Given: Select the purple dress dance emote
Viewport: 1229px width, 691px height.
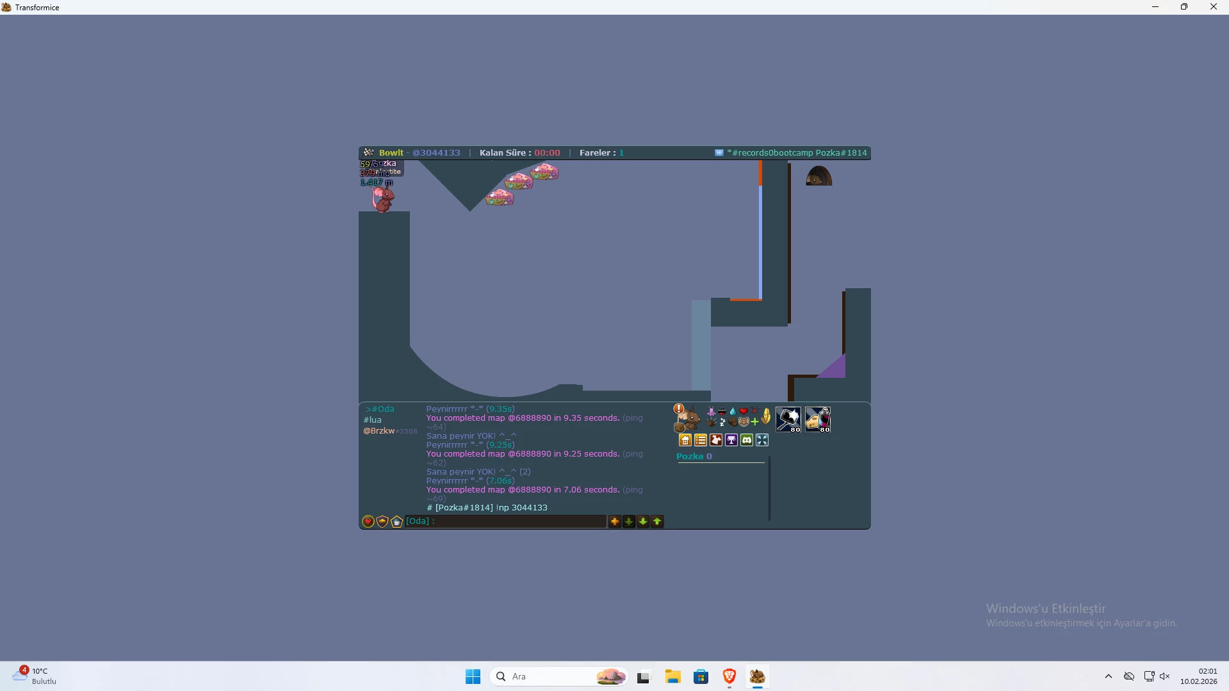Looking at the screenshot, I should [x=711, y=412].
